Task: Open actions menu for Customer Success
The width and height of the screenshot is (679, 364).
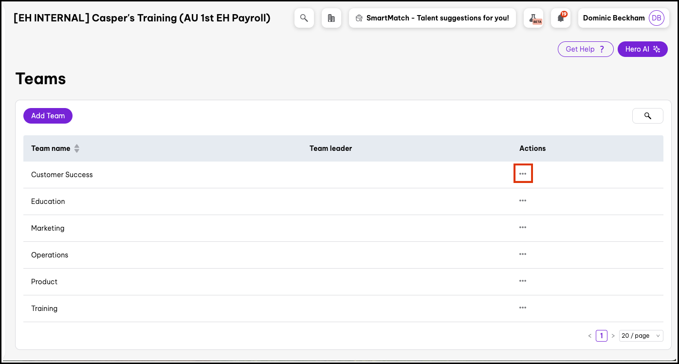Action: pos(523,174)
